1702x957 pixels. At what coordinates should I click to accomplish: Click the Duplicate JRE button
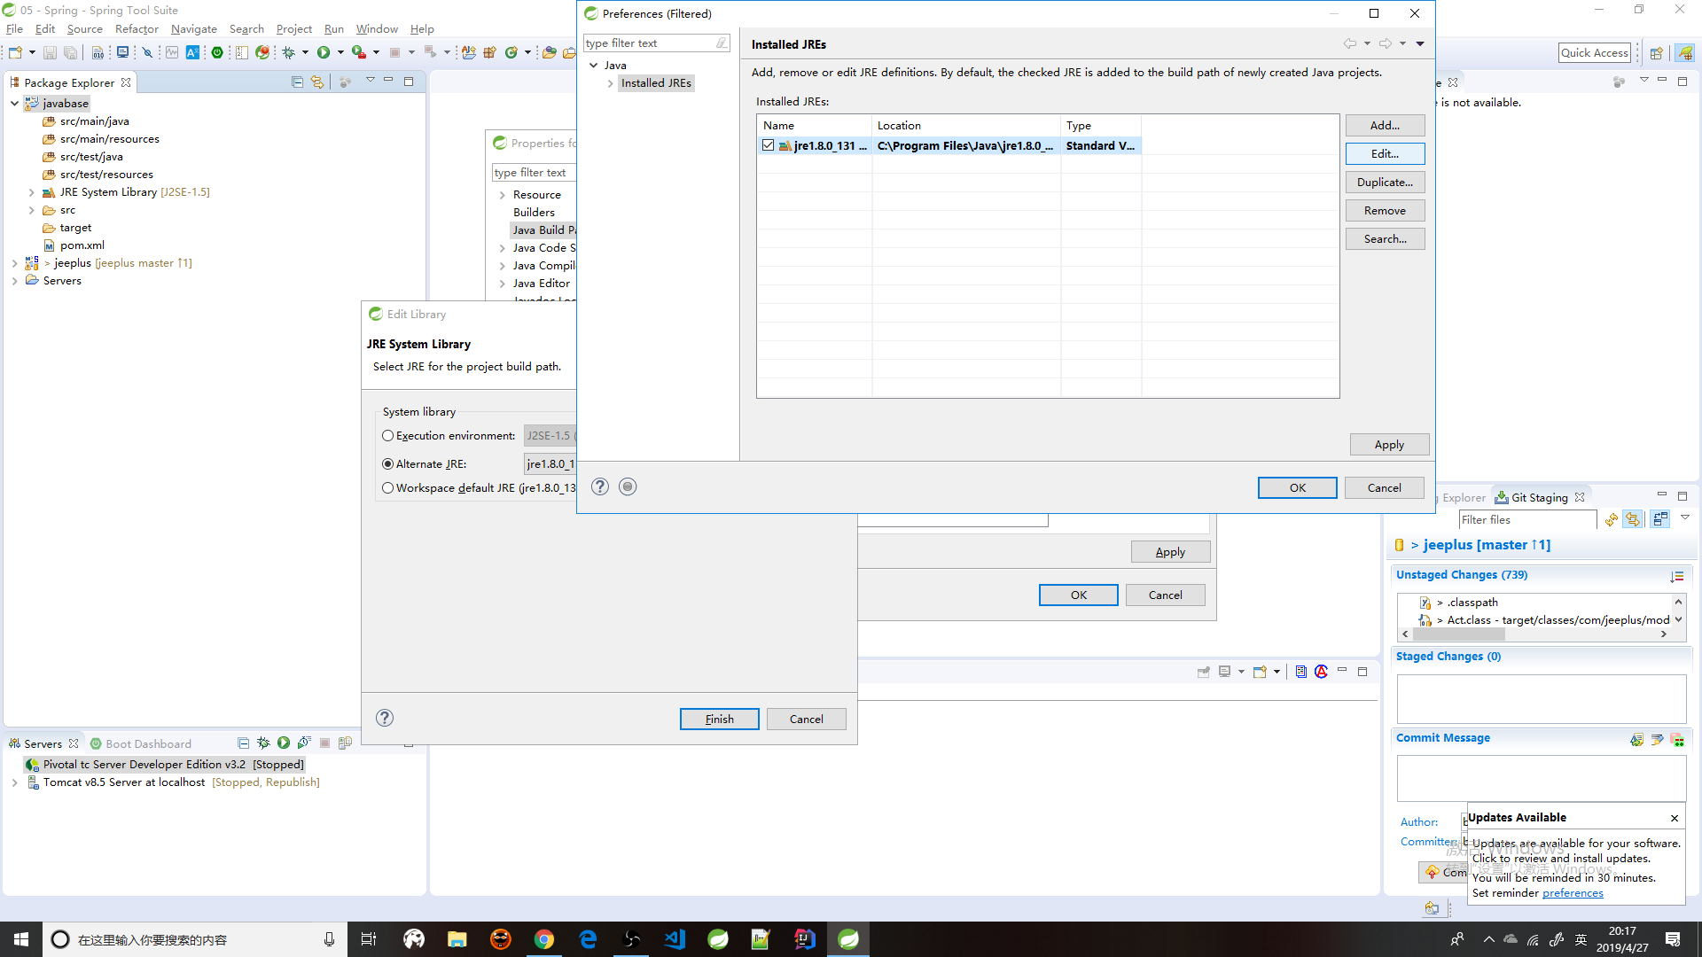[1386, 181]
